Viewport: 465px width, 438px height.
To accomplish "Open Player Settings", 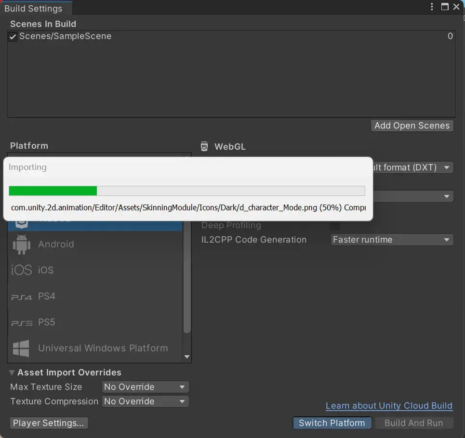I will [49, 423].
